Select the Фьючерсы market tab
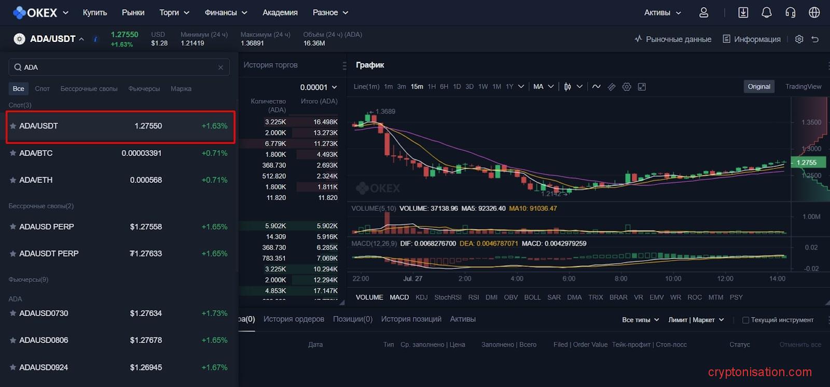Image resolution: width=830 pixels, height=387 pixels. tap(144, 89)
